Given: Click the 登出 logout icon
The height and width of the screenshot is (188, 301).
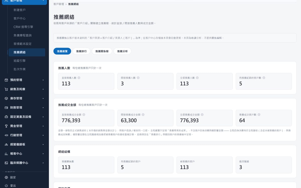Looking at the screenshot, I should point(6,186).
